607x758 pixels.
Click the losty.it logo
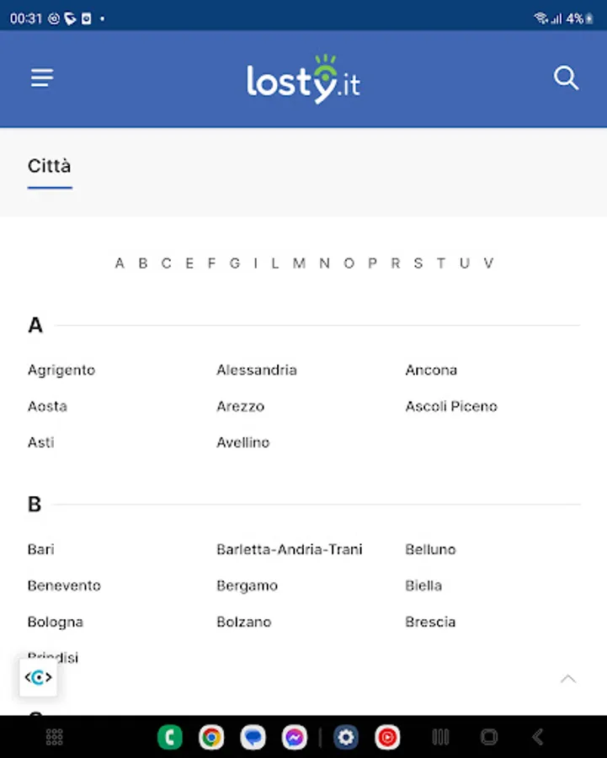pos(303,80)
